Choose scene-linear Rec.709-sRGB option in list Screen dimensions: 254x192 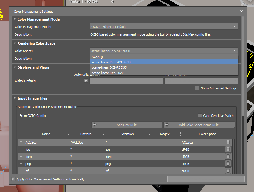(x=164, y=62)
